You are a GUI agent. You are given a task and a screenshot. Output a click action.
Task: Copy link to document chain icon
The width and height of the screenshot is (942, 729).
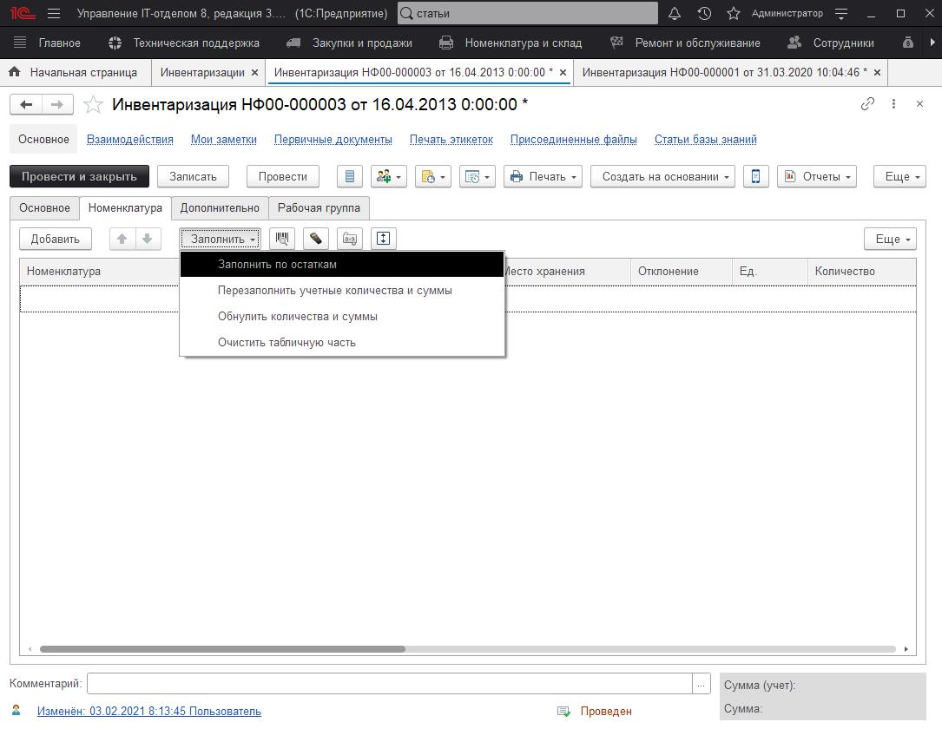tap(867, 104)
